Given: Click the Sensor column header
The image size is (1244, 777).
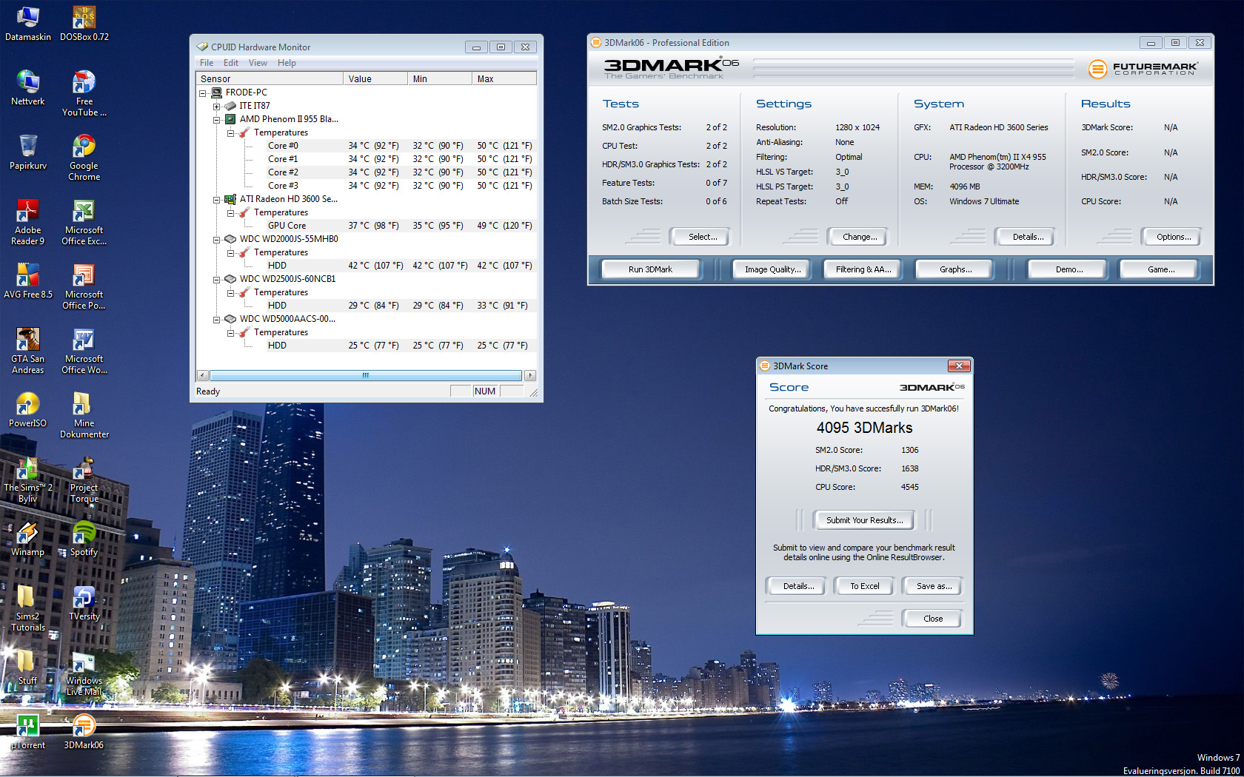Looking at the screenshot, I should click(x=270, y=78).
